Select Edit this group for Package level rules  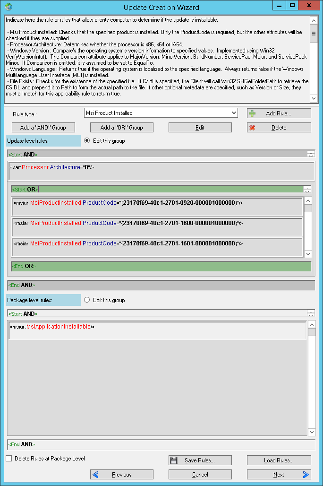coord(87,300)
